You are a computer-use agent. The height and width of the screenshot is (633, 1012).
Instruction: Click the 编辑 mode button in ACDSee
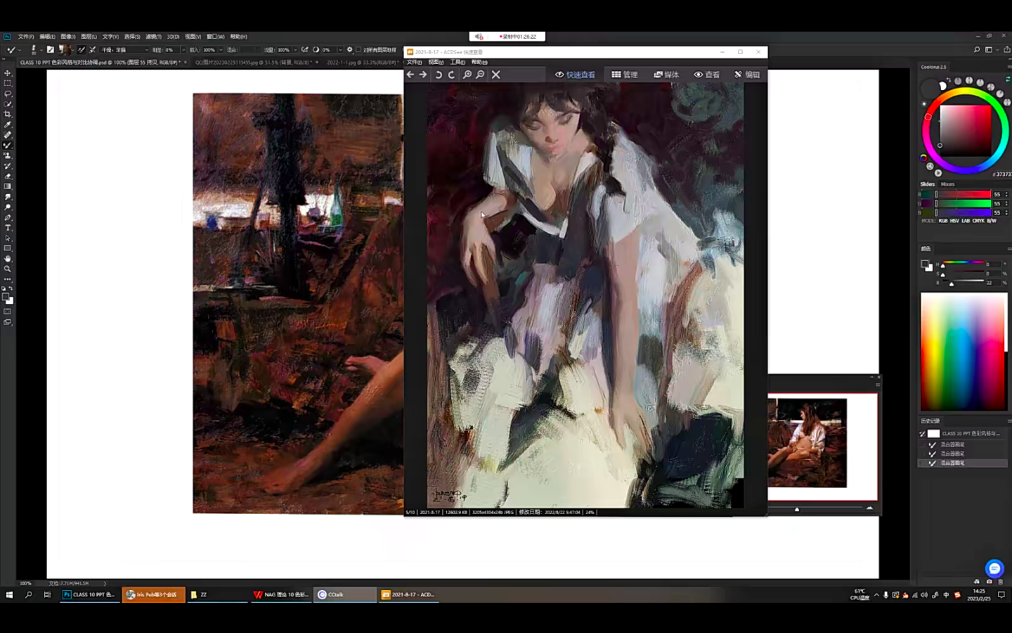tap(747, 75)
